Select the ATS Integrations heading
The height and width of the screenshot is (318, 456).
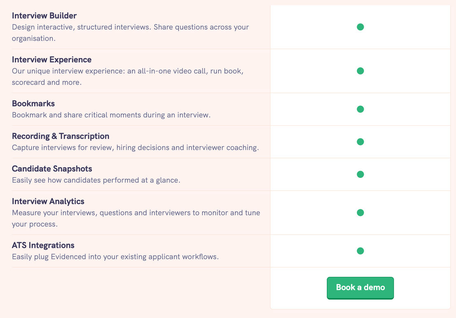(x=43, y=245)
